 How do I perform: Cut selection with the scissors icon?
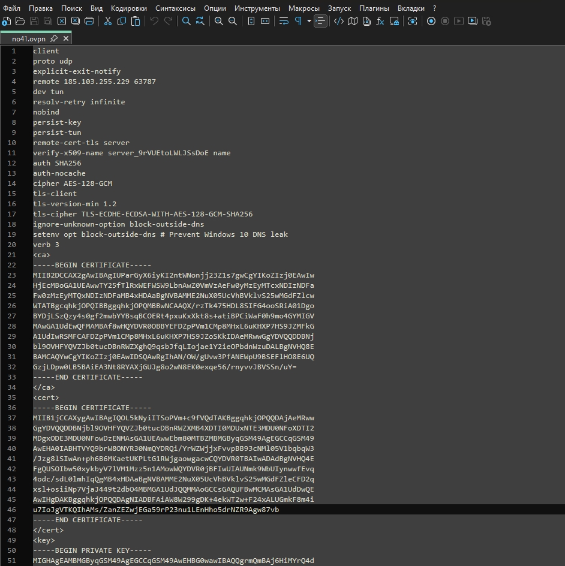[x=108, y=22]
